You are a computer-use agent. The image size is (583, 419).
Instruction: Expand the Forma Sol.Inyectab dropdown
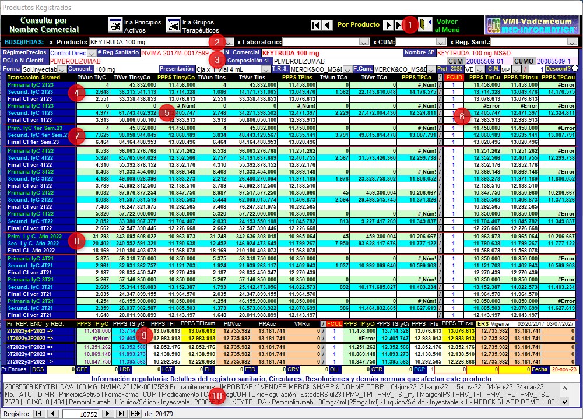tap(62, 69)
